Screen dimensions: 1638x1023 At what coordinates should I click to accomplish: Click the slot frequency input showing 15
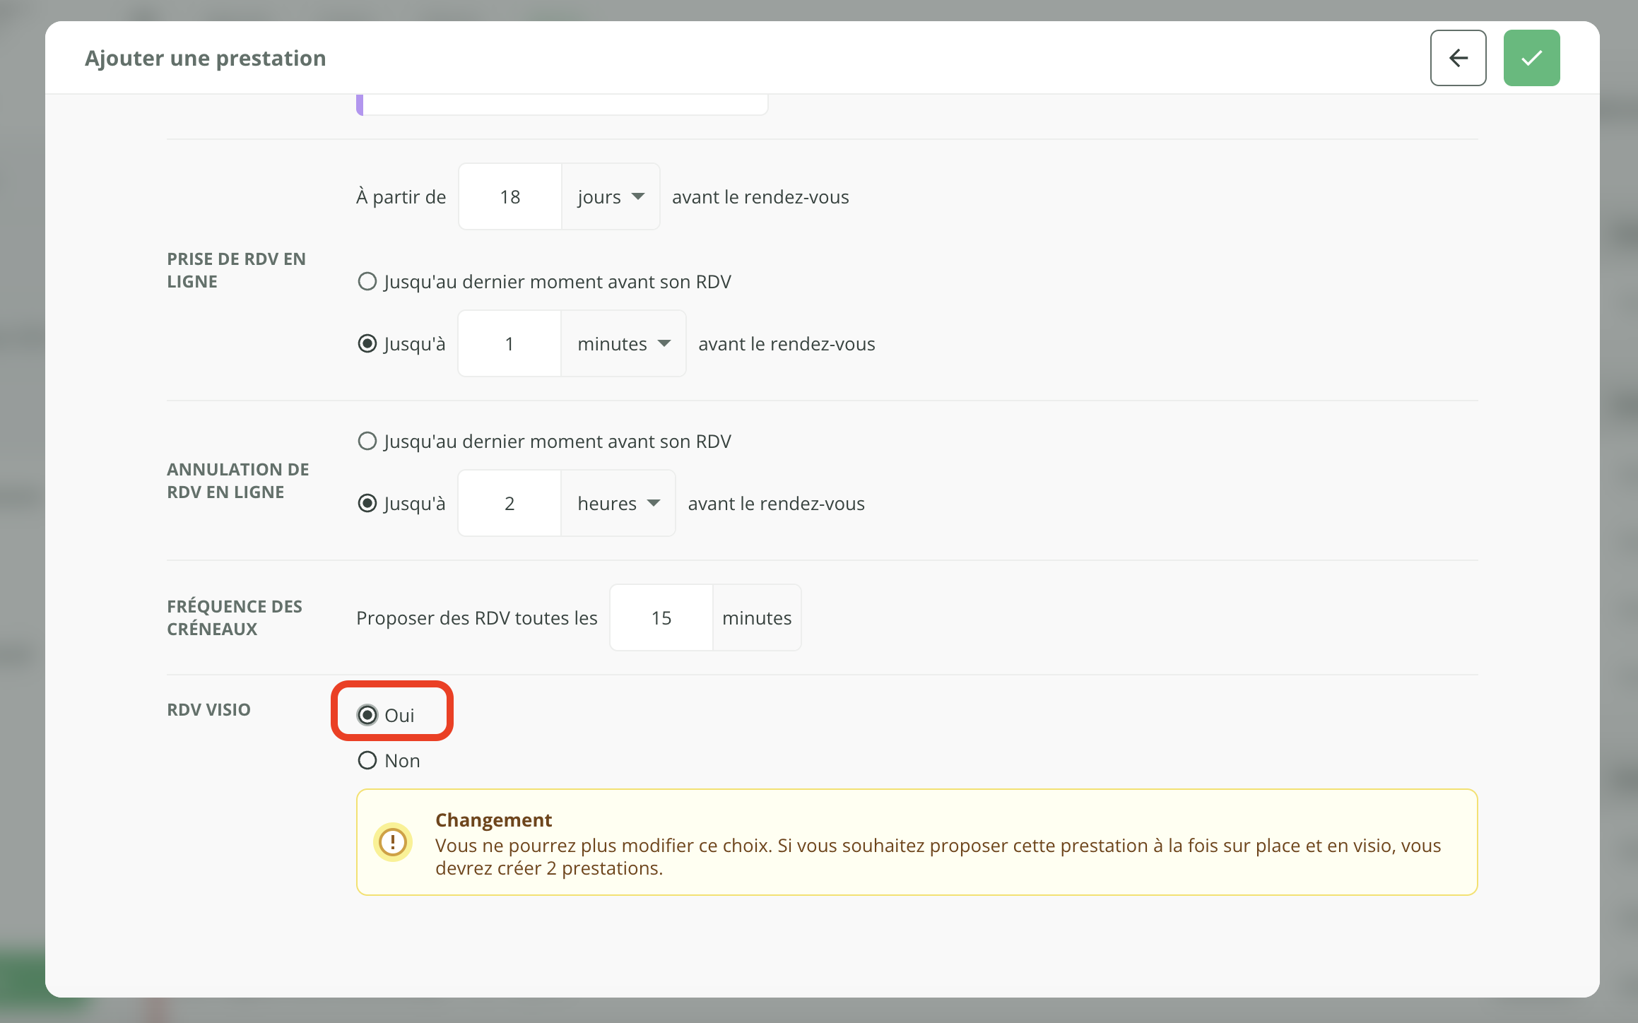(x=661, y=618)
